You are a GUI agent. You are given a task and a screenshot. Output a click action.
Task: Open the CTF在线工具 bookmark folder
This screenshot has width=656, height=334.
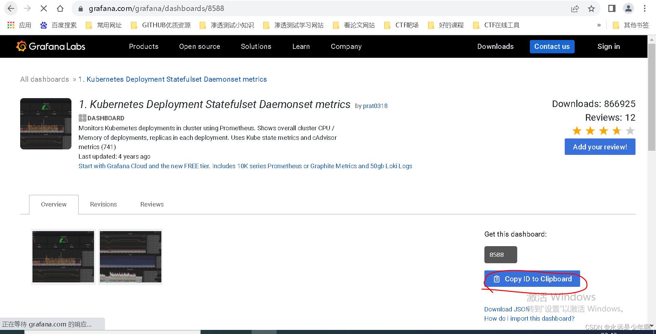[x=496, y=25]
